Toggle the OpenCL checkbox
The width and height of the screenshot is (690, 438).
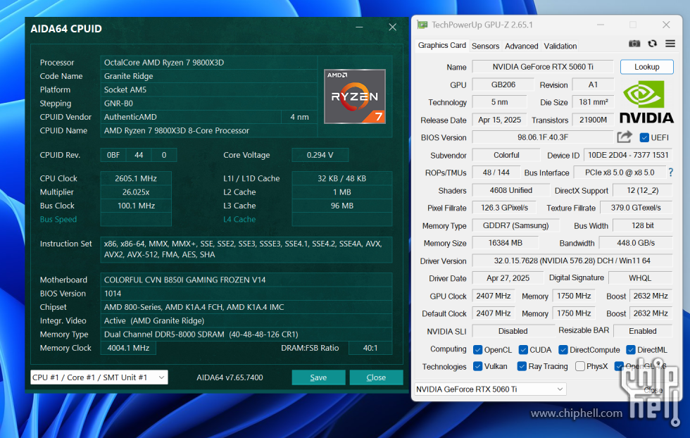coord(477,350)
